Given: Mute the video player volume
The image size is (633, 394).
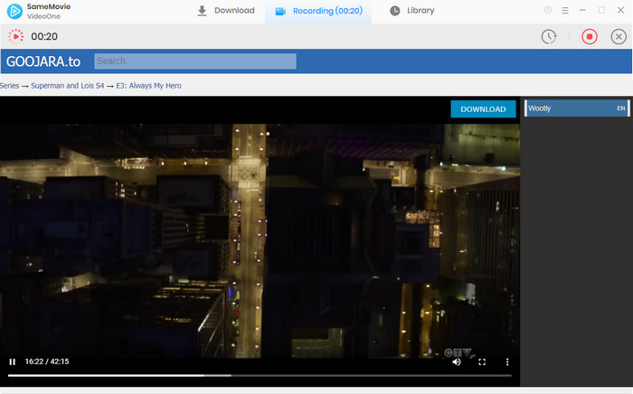Looking at the screenshot, I should click(457, 361).
